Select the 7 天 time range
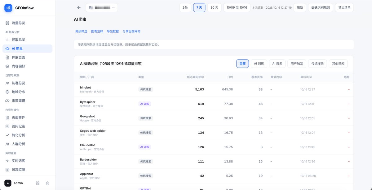 199,8
